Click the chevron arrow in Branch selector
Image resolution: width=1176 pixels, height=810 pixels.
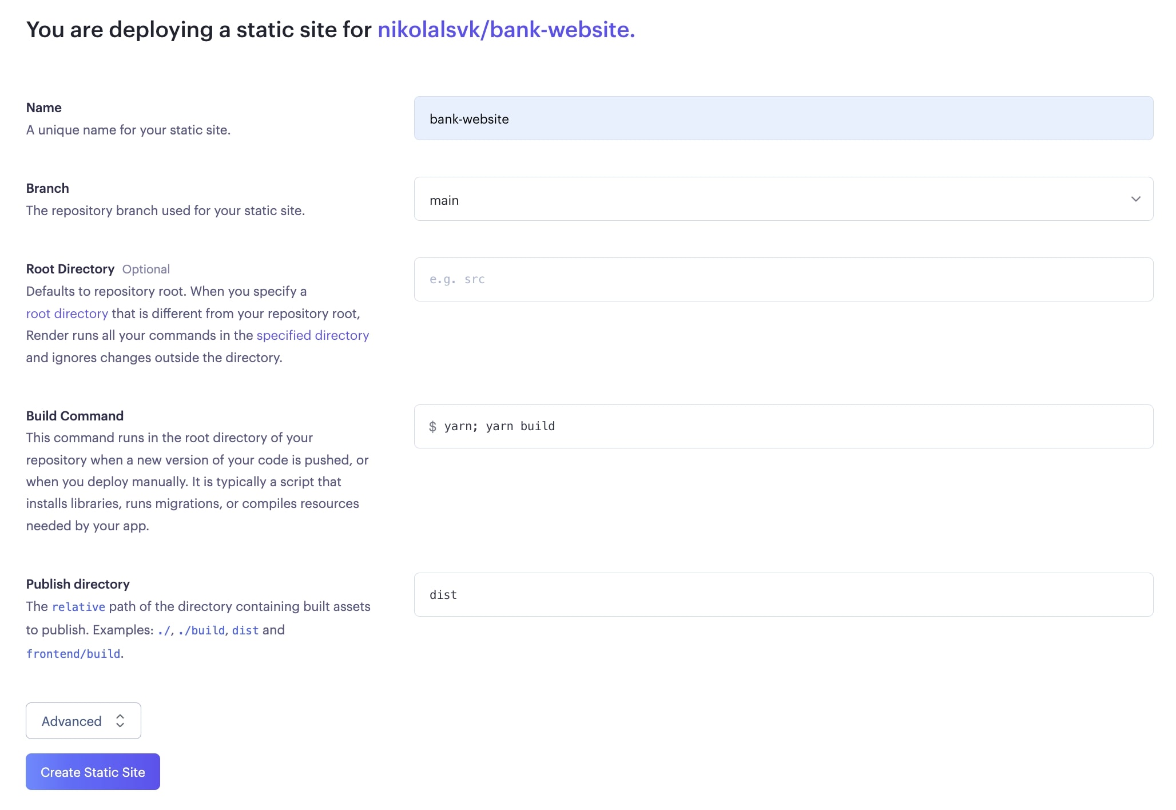click(x=1135, y=199)
